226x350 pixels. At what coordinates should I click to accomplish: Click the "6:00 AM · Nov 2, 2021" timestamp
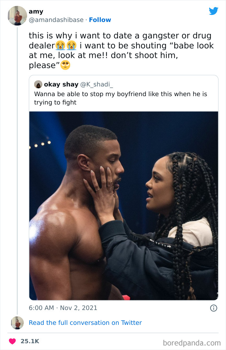(x=63, y=308)
